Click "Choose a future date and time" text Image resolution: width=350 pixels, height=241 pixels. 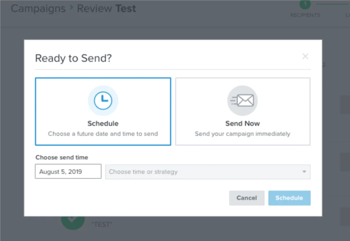(x=103, y=134)
